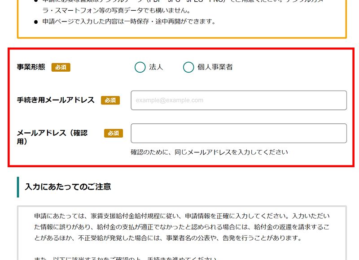Focus the confirmation email input box
The width and height of the screenshot is (359, 260).
[x=238, y=133]
